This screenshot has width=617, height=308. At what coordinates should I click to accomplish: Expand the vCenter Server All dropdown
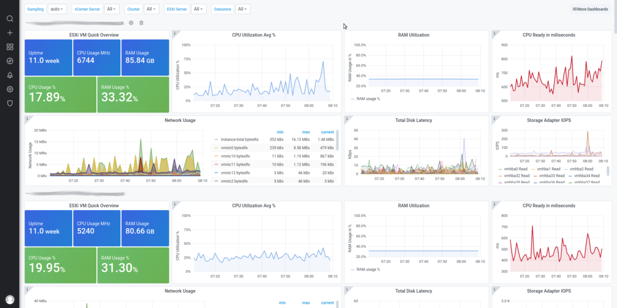coord(111,9)
